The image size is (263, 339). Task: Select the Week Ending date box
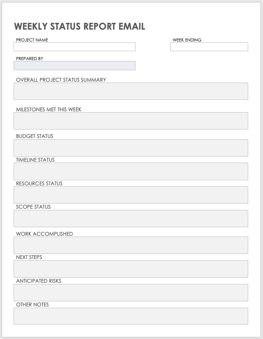click(209, 47)
